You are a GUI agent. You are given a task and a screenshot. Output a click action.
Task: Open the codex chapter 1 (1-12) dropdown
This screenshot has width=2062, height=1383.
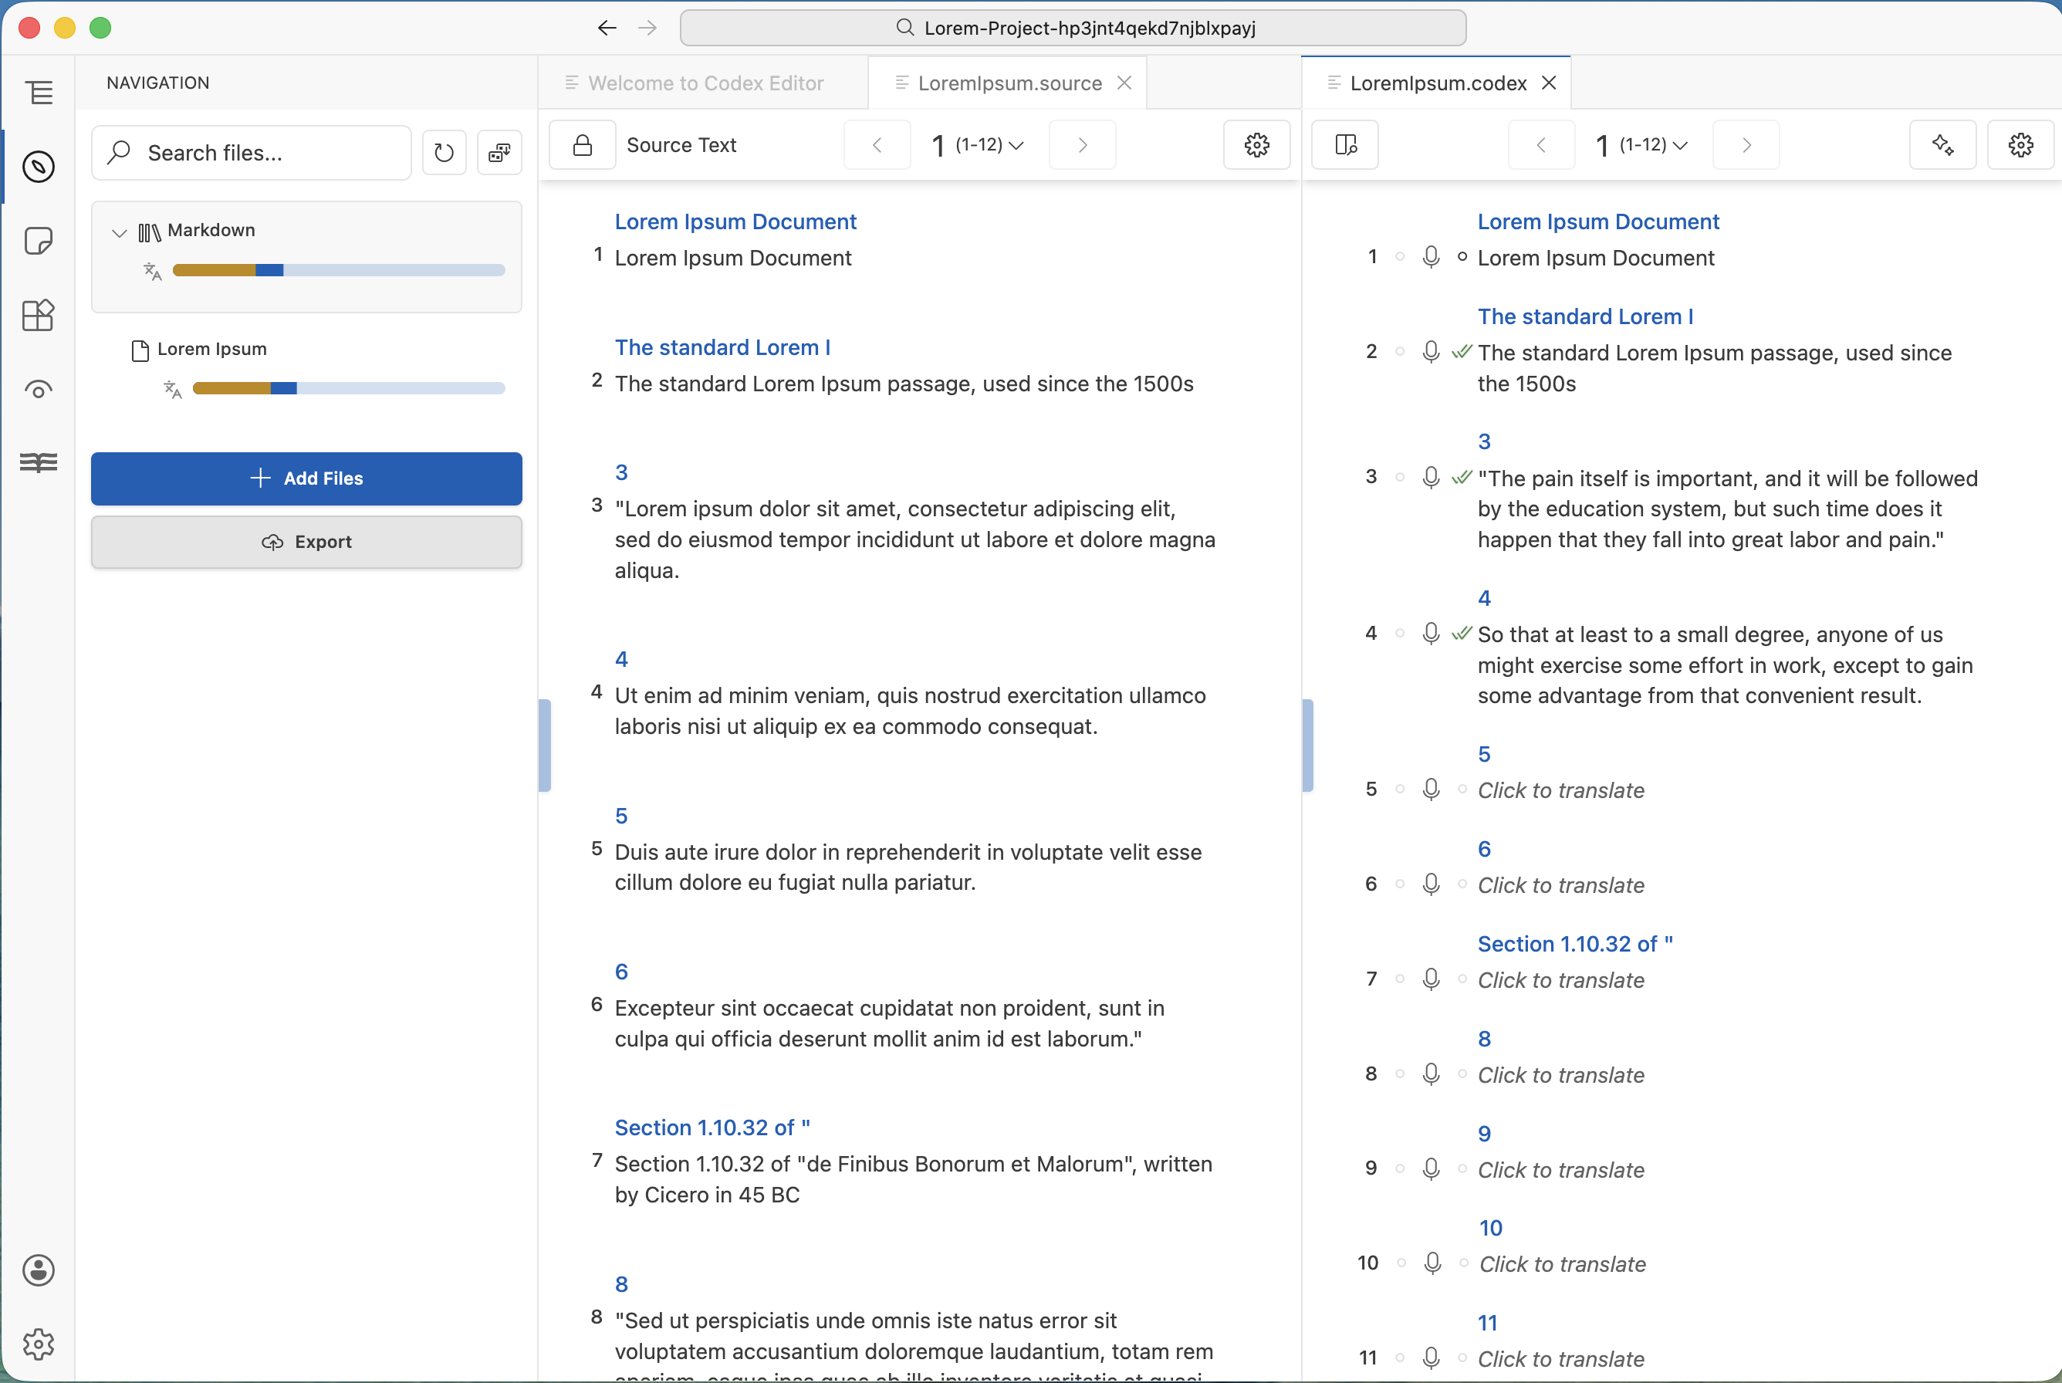click(x=1642, y=144)
